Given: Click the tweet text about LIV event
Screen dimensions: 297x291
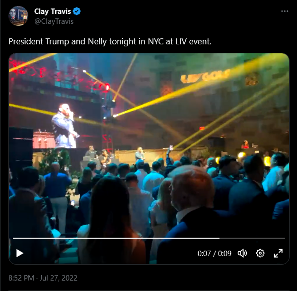Looking at the screenshot, I should click(110, 41).
